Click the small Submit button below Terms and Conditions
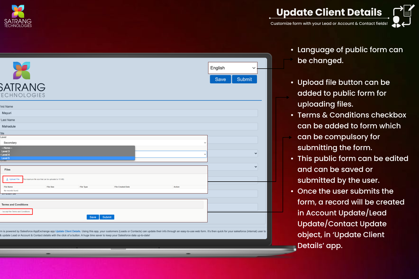419x279 pixels. pos(107,217)
